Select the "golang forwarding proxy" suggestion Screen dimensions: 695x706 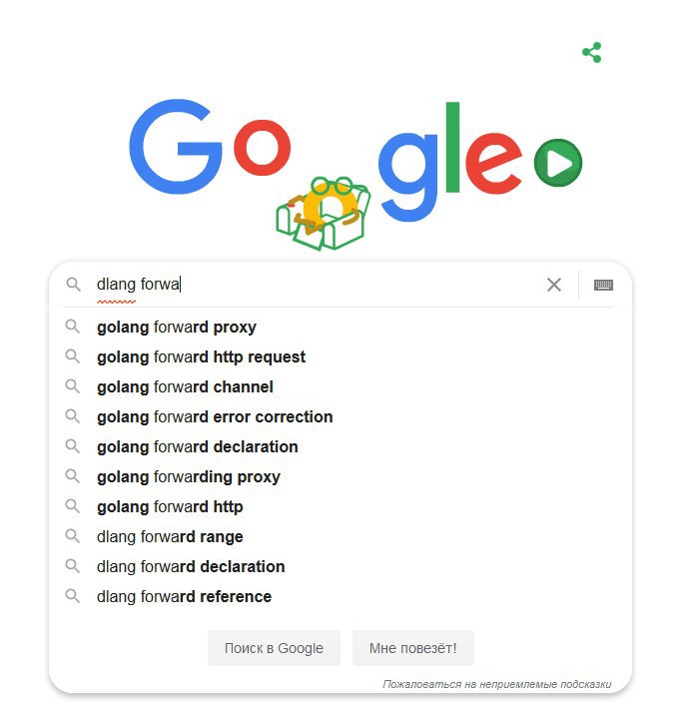click(189, 476)
